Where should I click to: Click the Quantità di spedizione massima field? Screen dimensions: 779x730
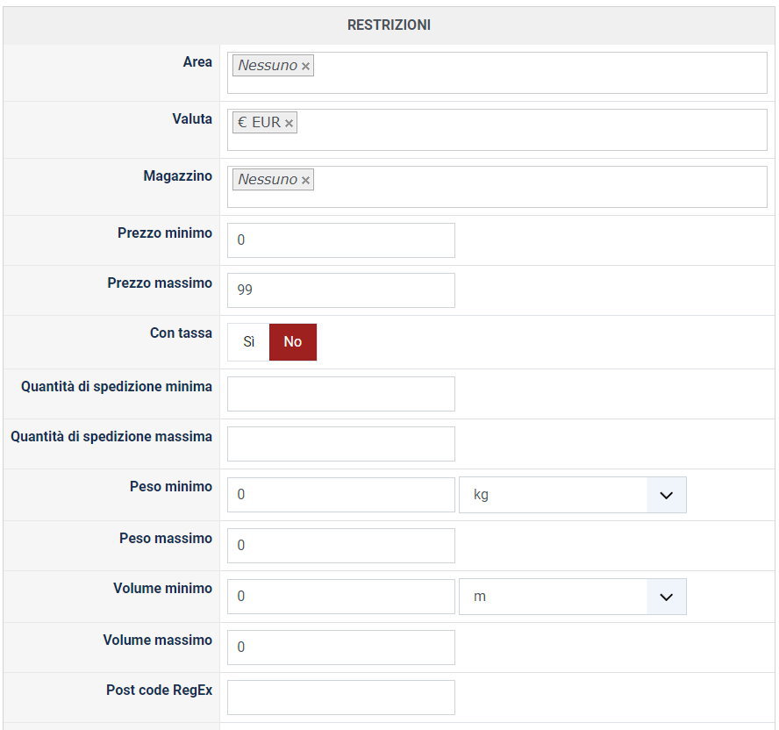[x=340, y=444]
